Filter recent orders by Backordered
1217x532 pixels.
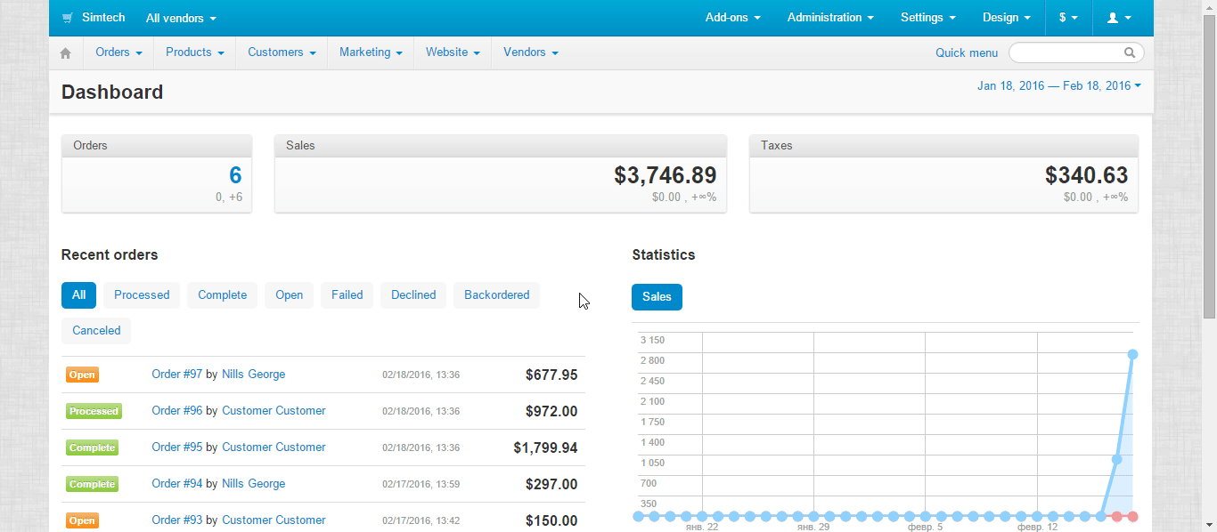pos(497,295)
